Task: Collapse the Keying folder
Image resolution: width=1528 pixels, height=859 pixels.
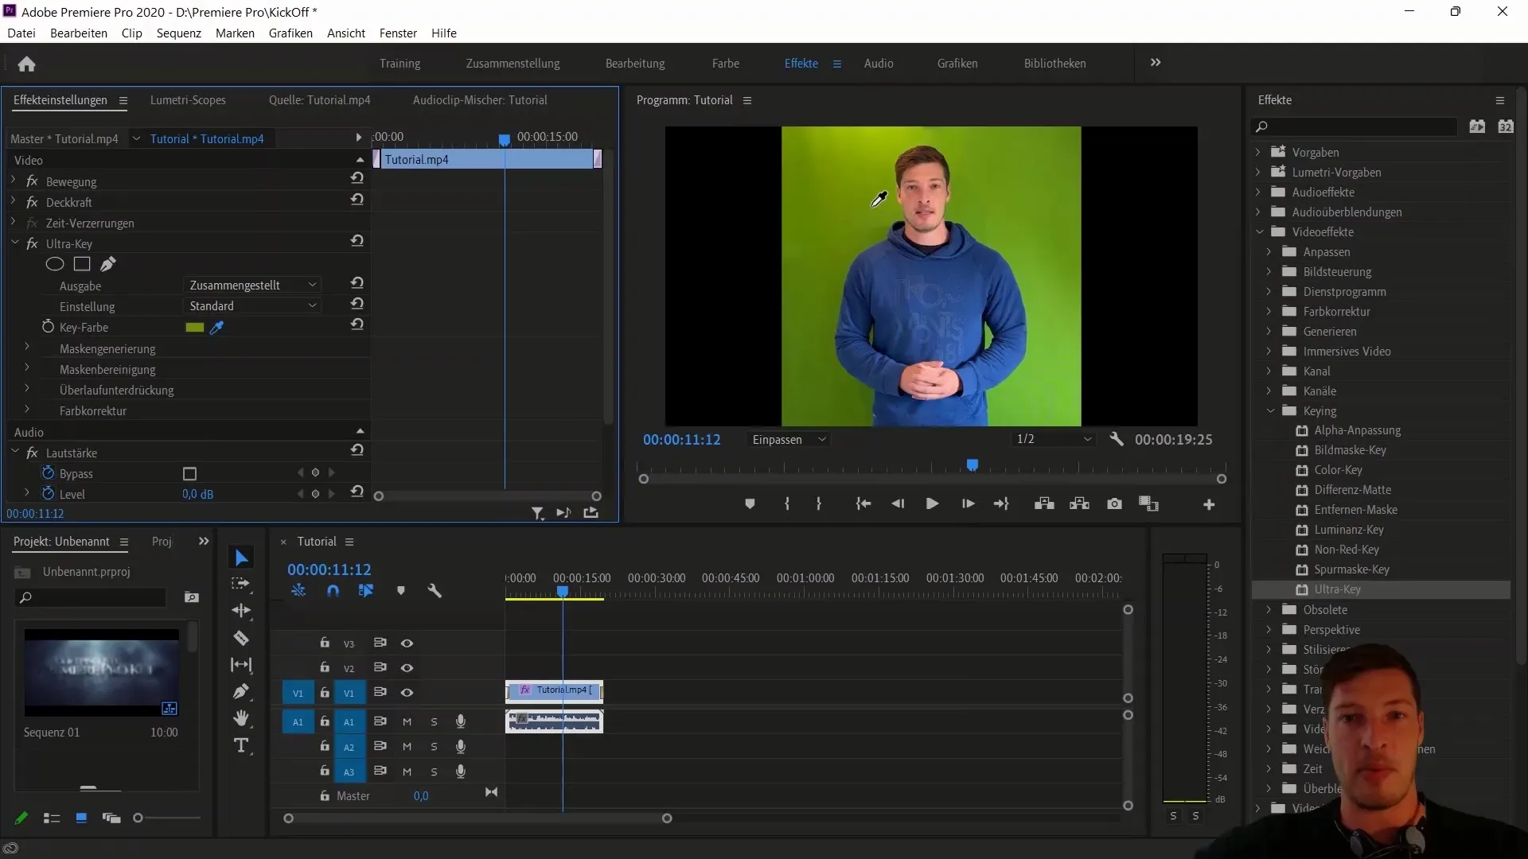Action: pos(1271,411)
